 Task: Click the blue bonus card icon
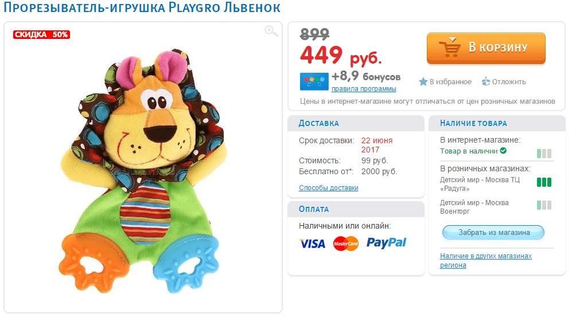[314, 81]
